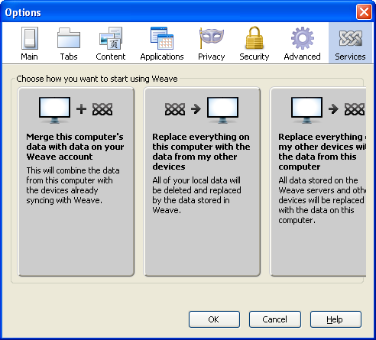Click the Options title bar text
Screen dimensions: 376x340
[23, 12]
